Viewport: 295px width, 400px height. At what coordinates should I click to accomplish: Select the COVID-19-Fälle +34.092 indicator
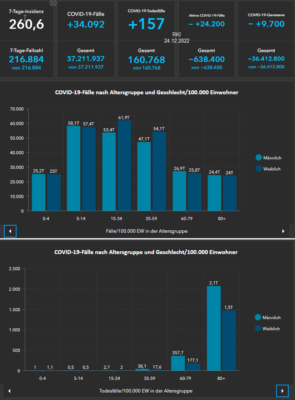coord(86,24)
